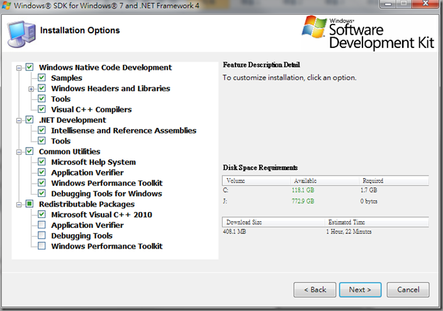The image size is (443, 311).
Task: Uncheck Windows Headers and Libraries checkbox
Action: (42, 88)
